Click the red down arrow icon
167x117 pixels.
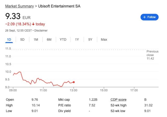(33, 24)
